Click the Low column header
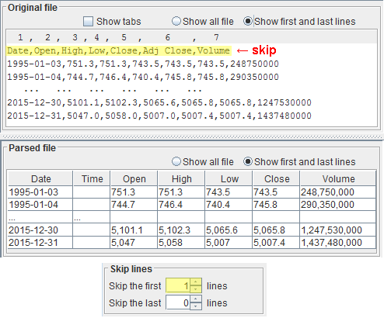384x318 pixels. click(x=229, y=178)
